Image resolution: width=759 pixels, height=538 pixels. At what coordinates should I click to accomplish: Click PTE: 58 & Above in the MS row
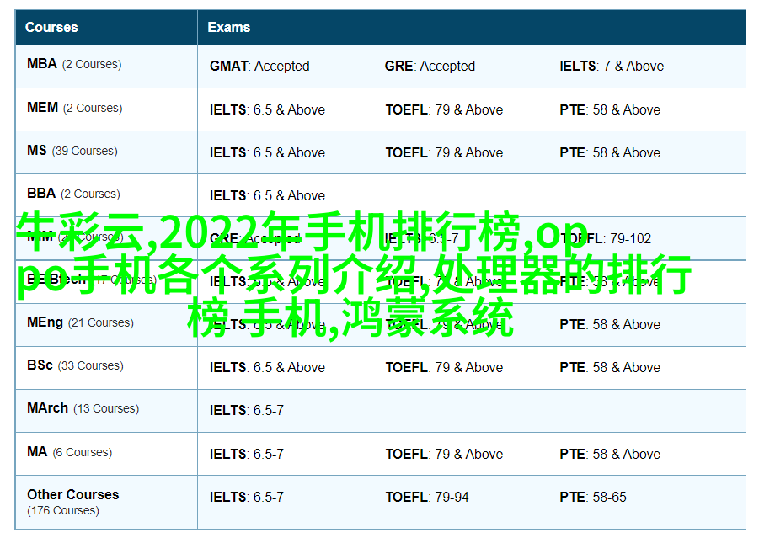[x=610, y=153]
